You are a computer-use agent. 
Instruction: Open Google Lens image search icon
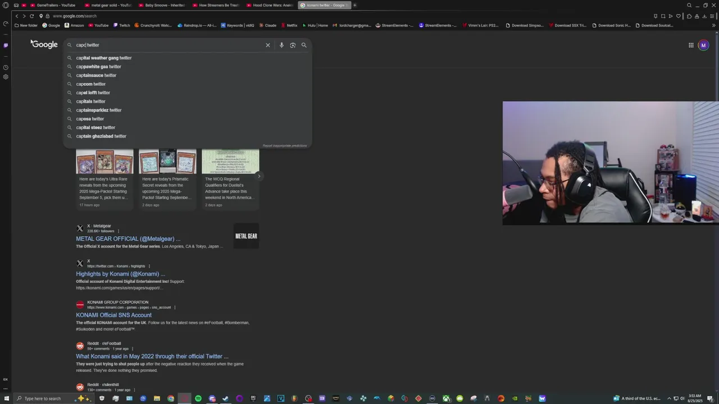(x=293, y=45)
